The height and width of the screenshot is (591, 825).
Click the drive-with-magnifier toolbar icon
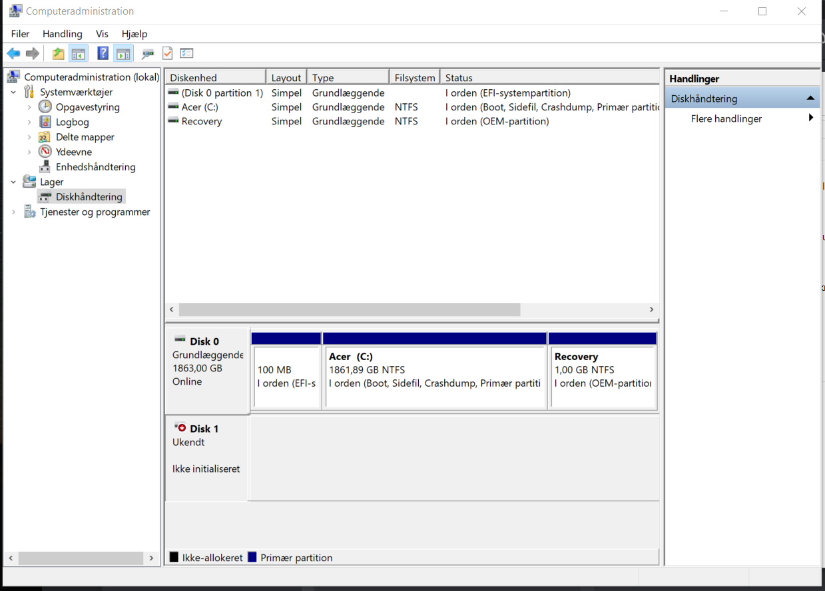tap(148, 53)
